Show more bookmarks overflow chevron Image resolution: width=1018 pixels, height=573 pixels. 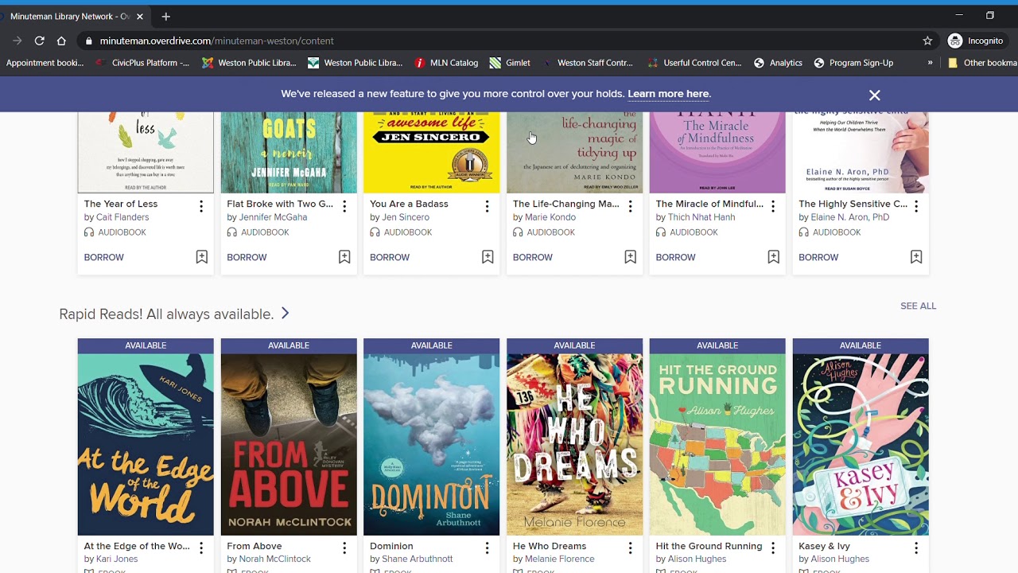point(930,63)
